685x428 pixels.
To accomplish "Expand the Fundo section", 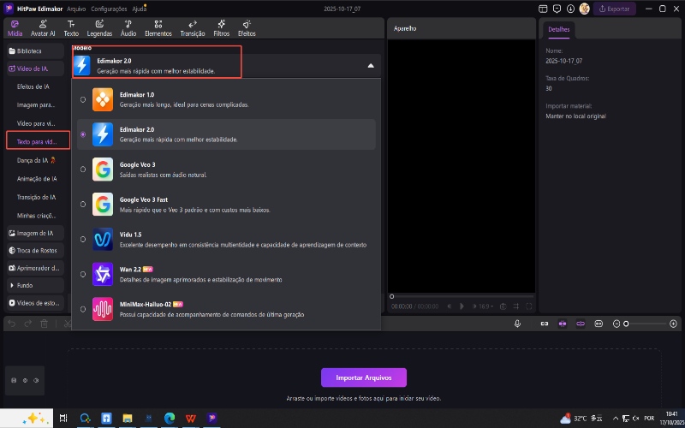I will [x=35, y=285].
